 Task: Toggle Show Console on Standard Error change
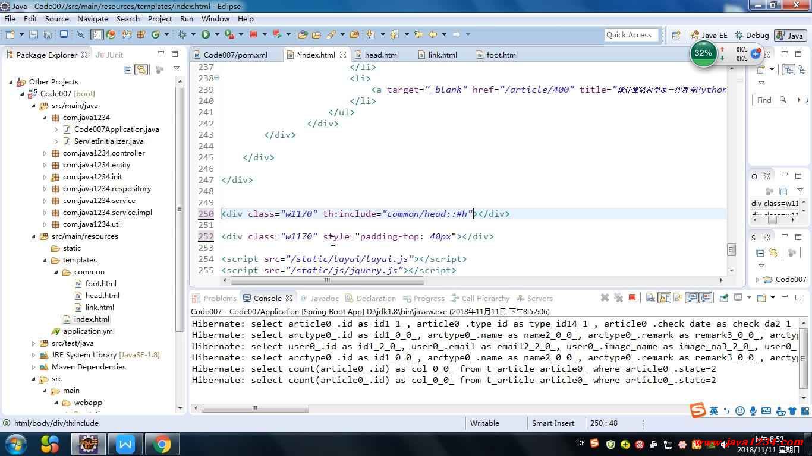tap(705, 297)
